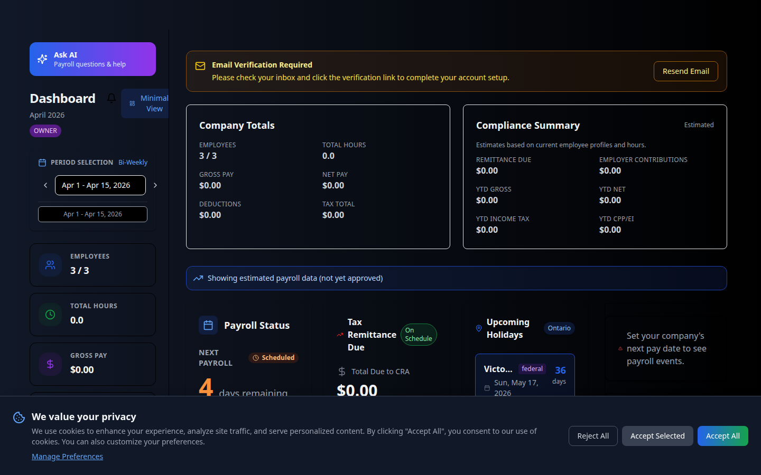The height and width of the screenshot is (475, 761).
Task: Open the sidebar Gross Pay card
Action: [92, 364]
